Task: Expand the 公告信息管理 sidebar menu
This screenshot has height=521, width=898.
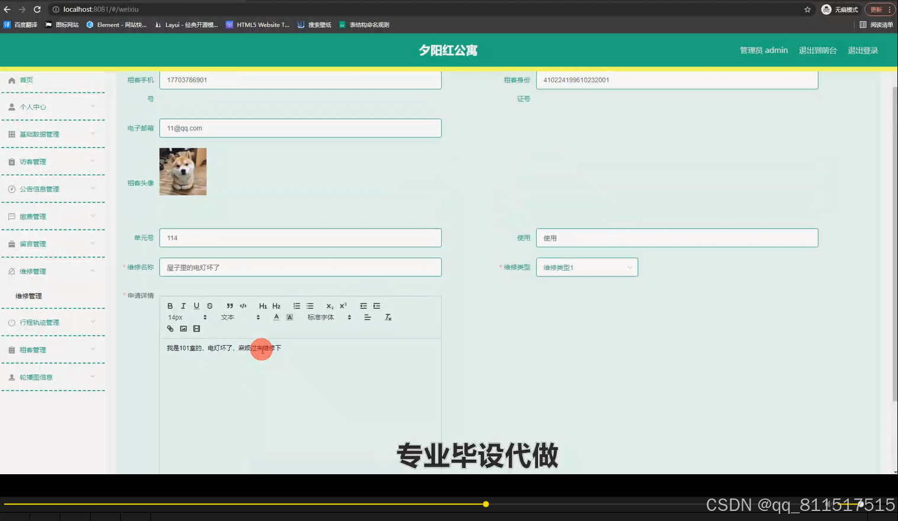Action: click(x=53, y=189)
